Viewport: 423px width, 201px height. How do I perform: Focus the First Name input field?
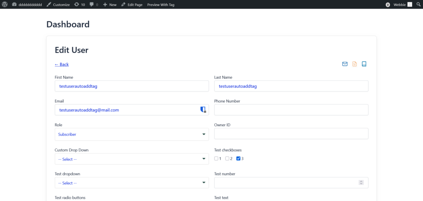pyautogui.click(x=132, y=86)
